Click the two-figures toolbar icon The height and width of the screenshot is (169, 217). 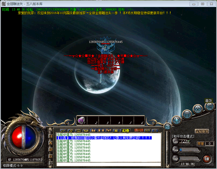[93, 130]
